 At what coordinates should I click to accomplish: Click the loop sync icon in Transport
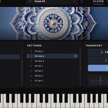click(102, 52)
